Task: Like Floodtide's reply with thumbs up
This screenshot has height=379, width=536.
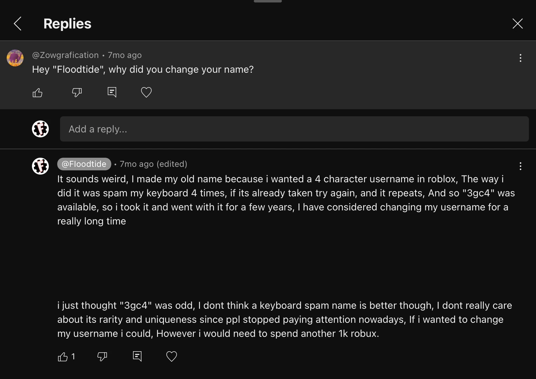Action: coord(63,357)
